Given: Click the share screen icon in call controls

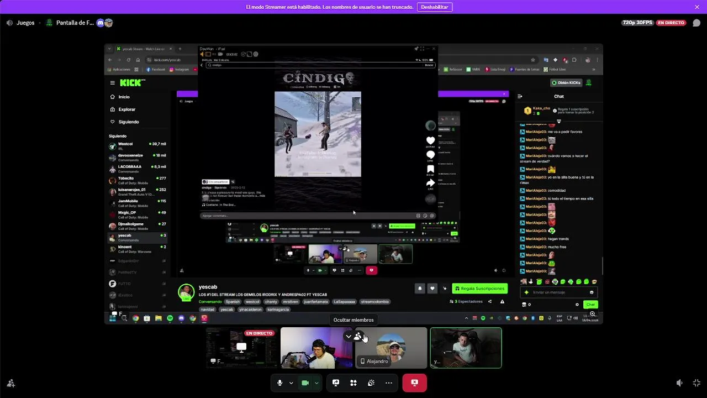Looking at the screenshot, I should [x=336, y=383].
